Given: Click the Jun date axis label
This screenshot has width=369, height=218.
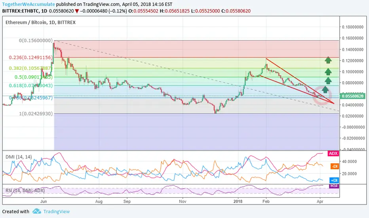Looking at the screenshot, I should 44,201.
